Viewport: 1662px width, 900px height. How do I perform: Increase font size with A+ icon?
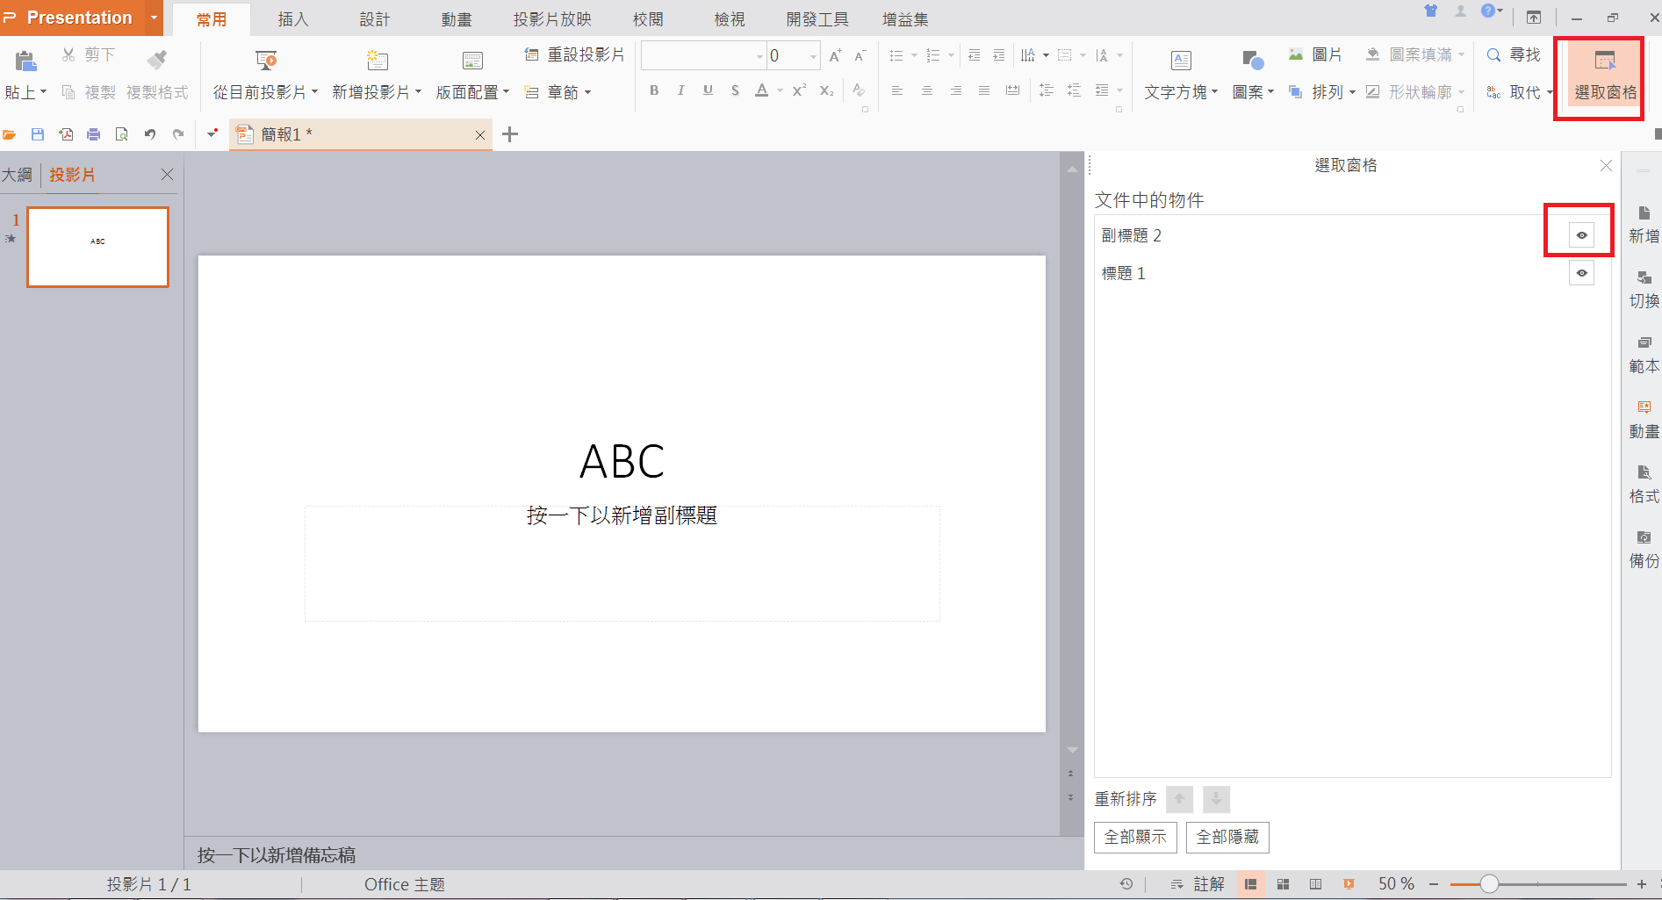coord(835,55)
